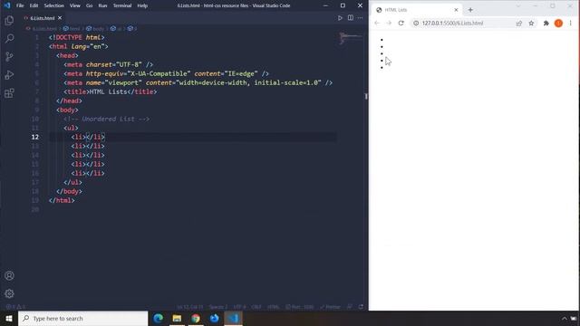
Task: Click Chrome's back navigation arrow
Action: click(x=377, y=23)
